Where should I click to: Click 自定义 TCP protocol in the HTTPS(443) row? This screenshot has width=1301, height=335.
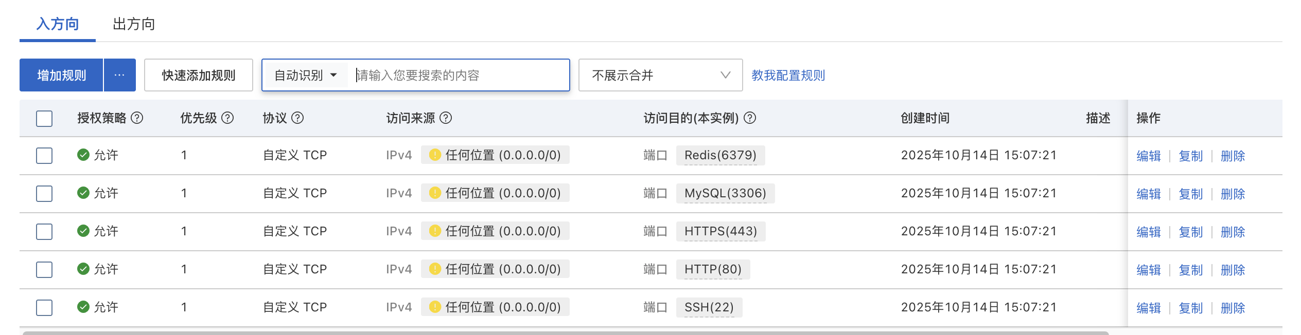tap(295, 231)
